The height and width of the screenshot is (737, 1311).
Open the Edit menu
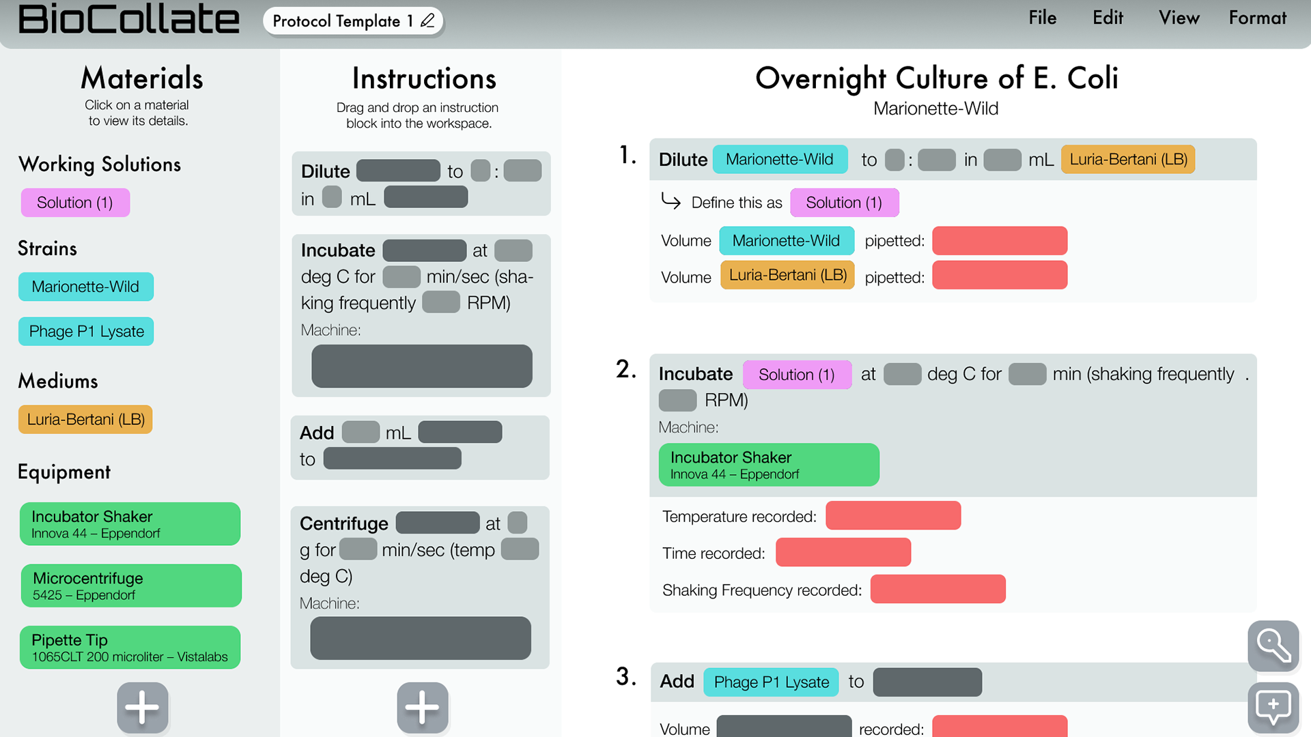(1108, 18)
